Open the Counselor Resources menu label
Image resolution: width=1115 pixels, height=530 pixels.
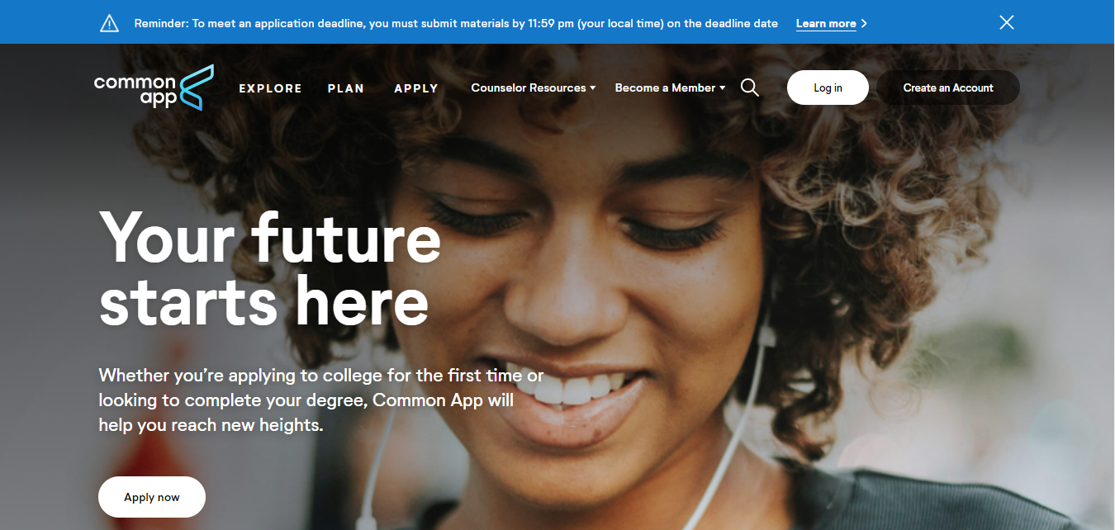click(x=529, y=88)
